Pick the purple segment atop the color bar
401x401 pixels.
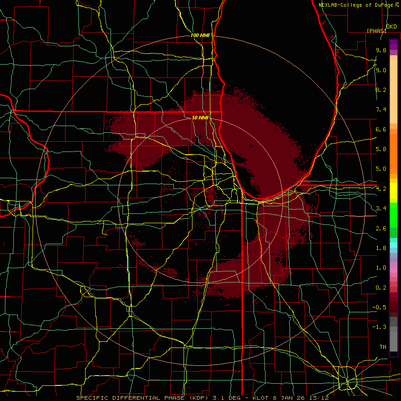tap(393, 45)
